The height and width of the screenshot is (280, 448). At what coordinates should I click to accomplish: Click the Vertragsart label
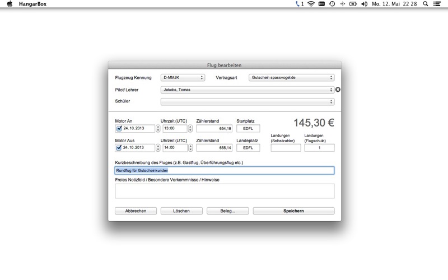pos(226,78)
